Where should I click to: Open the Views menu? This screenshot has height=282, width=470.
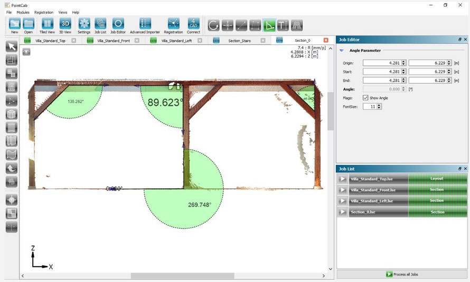pyautogui.click(x=63, y=12)
